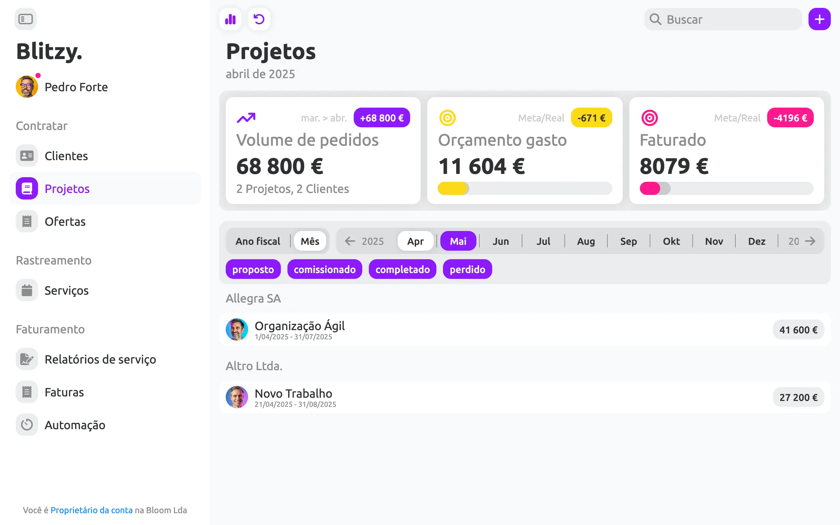Select the Nov month tab
Screen dimensions: 840x525
click(714, 241)
